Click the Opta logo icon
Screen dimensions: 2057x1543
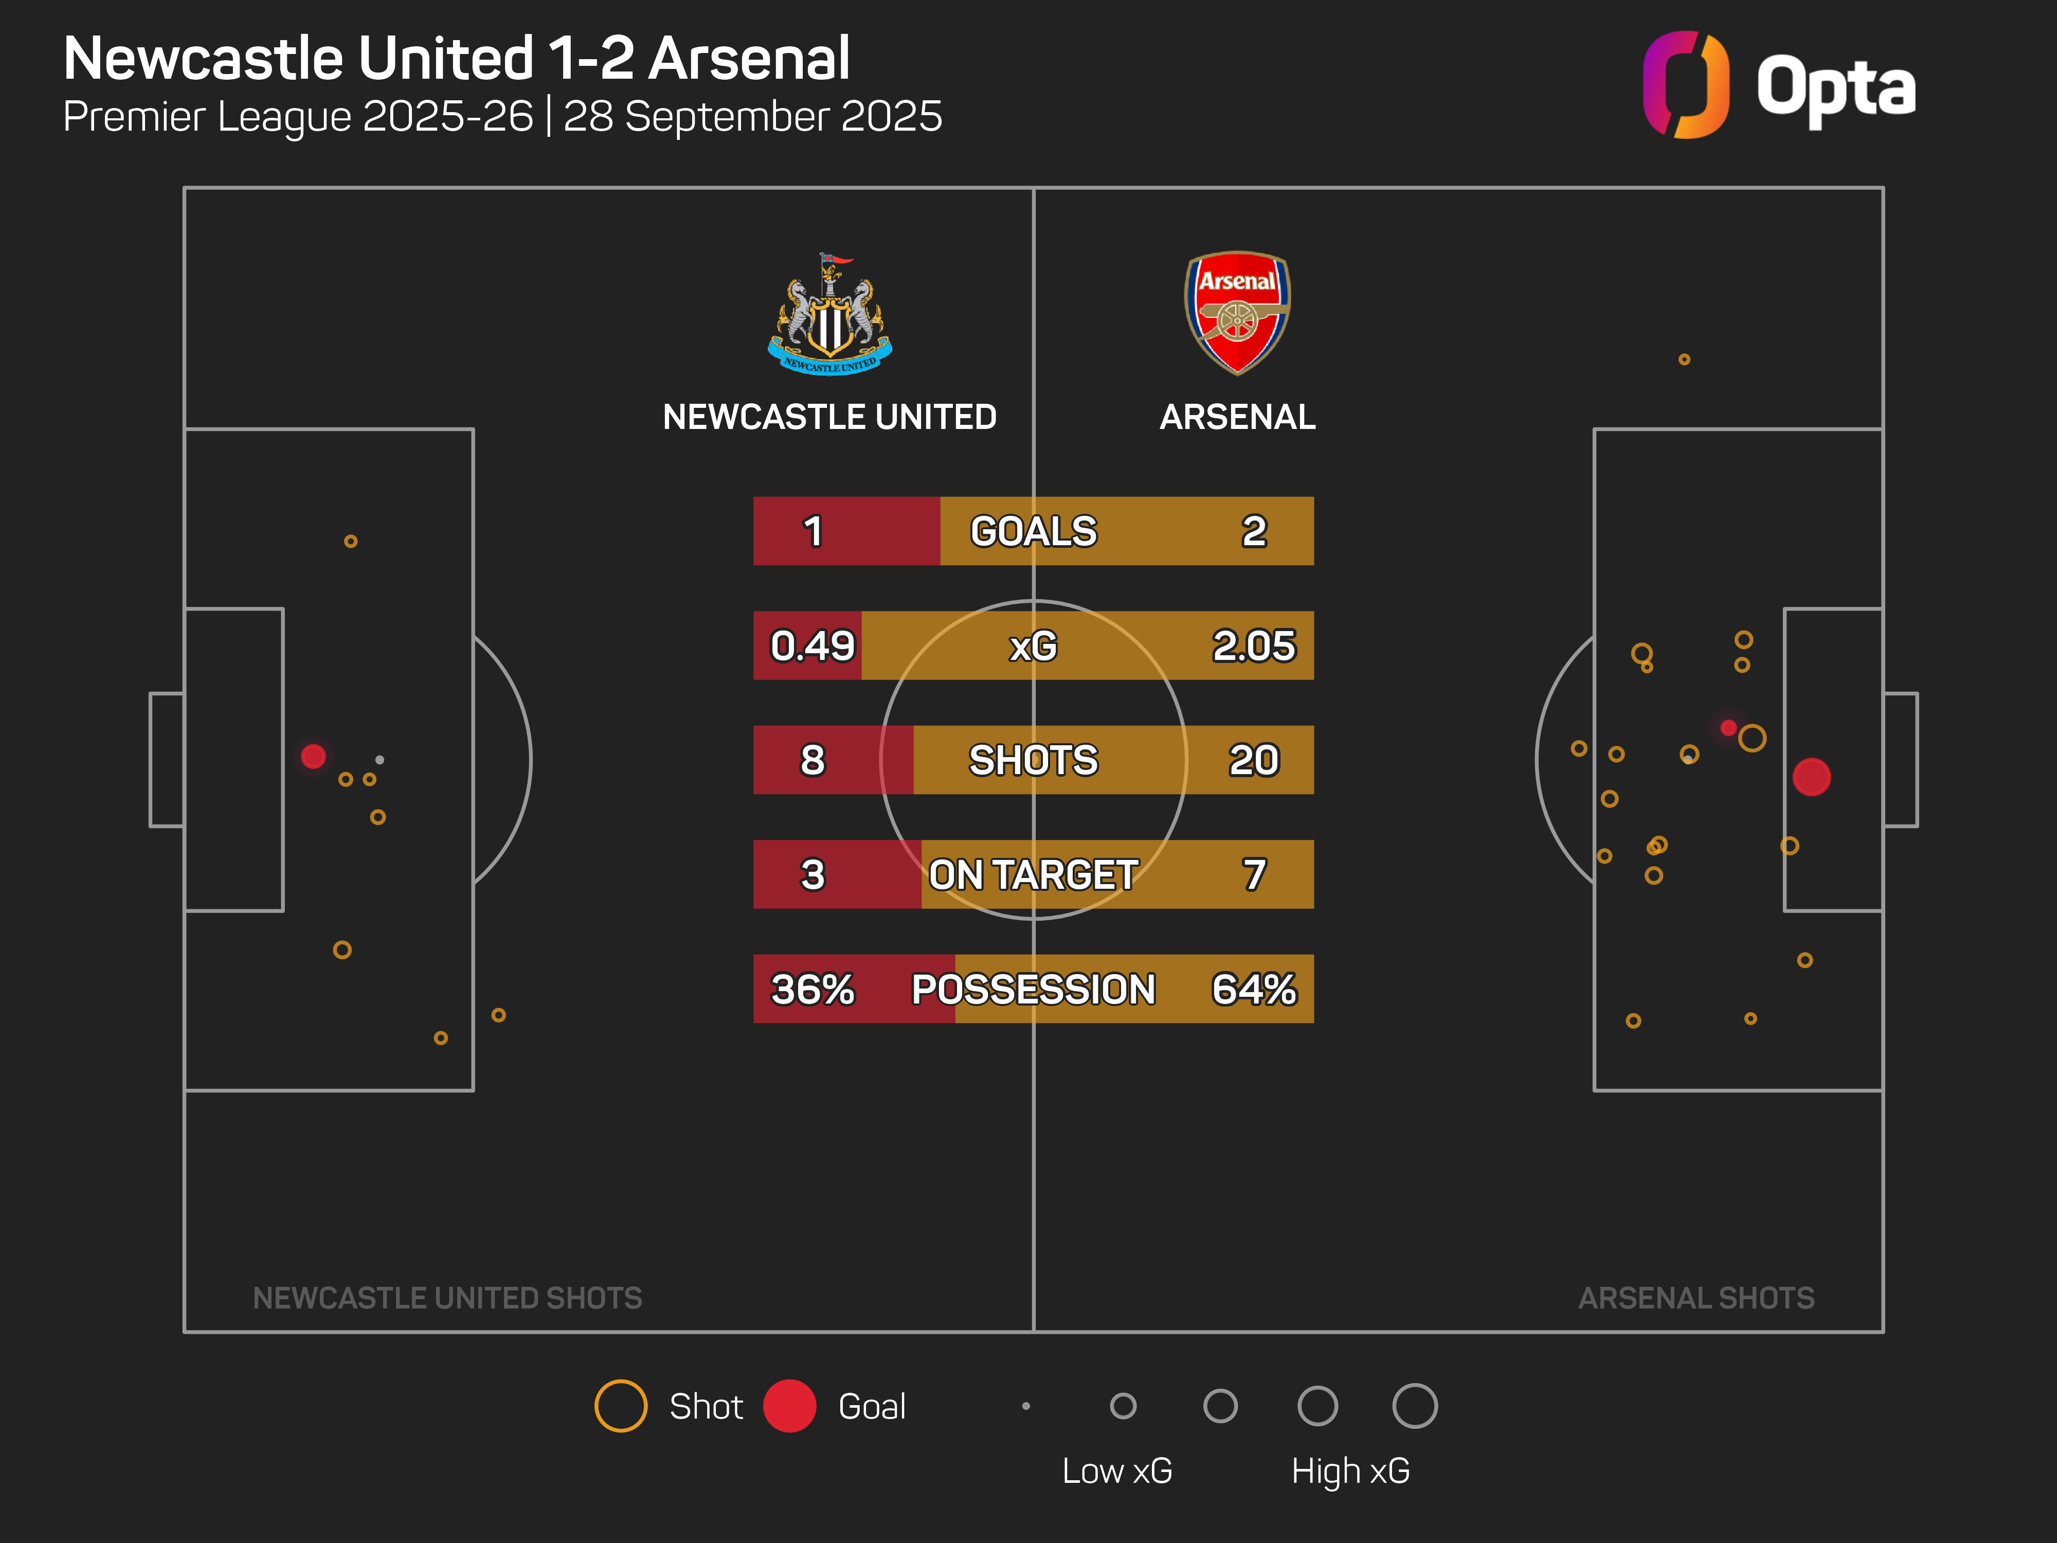tap(1685, 85)
